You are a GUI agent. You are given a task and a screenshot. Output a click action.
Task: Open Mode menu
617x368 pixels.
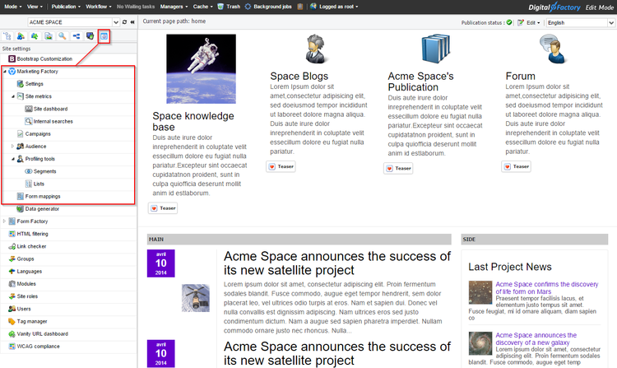12,7
